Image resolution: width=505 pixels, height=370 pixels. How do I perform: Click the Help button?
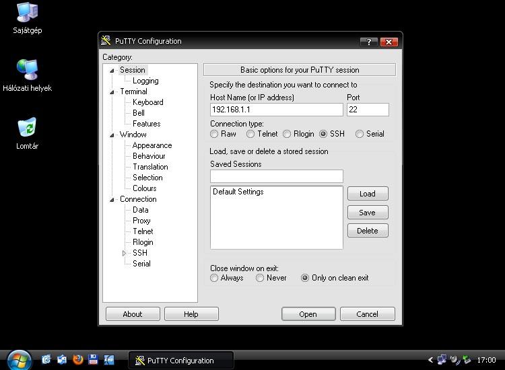(x=191, y=314)
